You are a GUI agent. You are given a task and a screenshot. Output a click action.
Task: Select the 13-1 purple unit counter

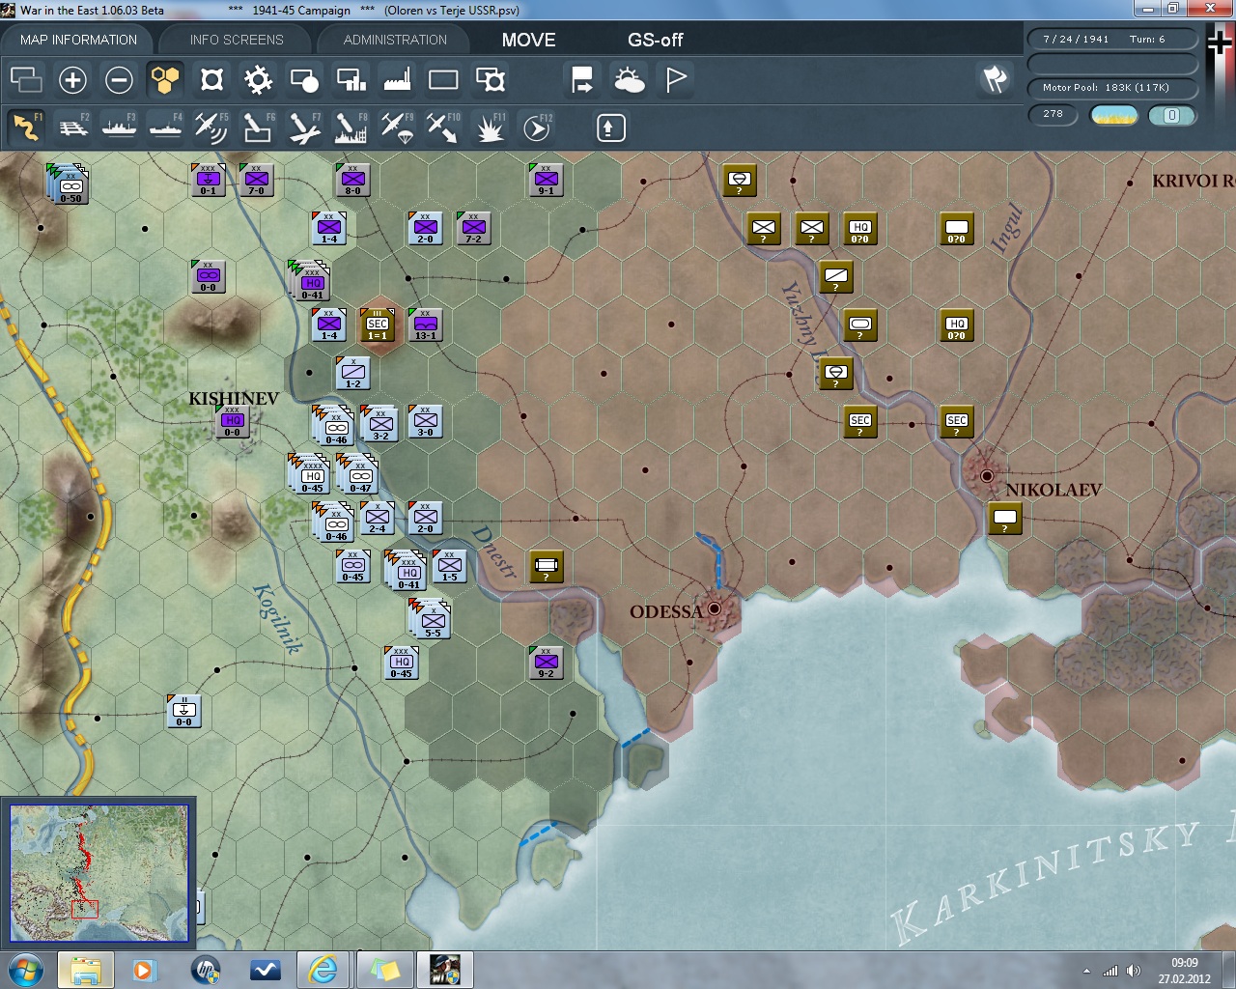[425, 325]
